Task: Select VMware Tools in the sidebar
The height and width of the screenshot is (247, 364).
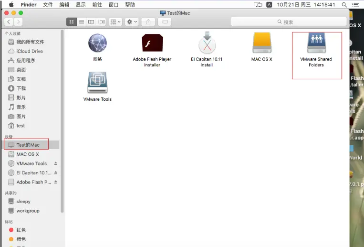Action: tap(31, 163)
